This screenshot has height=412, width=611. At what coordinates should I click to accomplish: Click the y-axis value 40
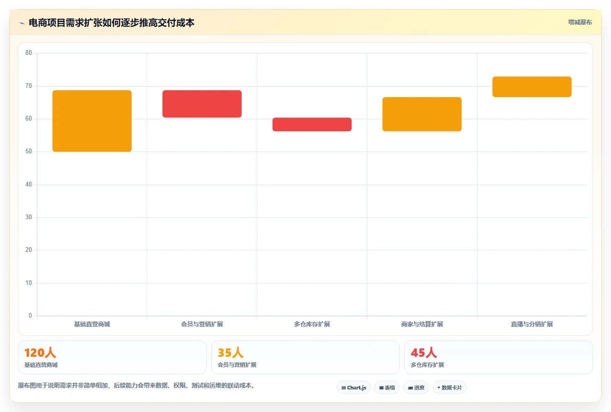pyautogui.click(x=29, y=185)
